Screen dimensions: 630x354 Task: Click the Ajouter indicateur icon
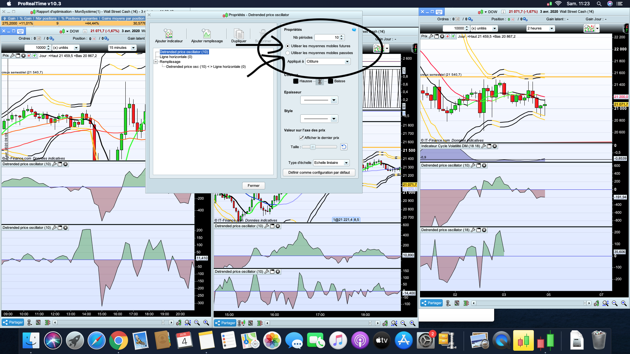[168, 34]
